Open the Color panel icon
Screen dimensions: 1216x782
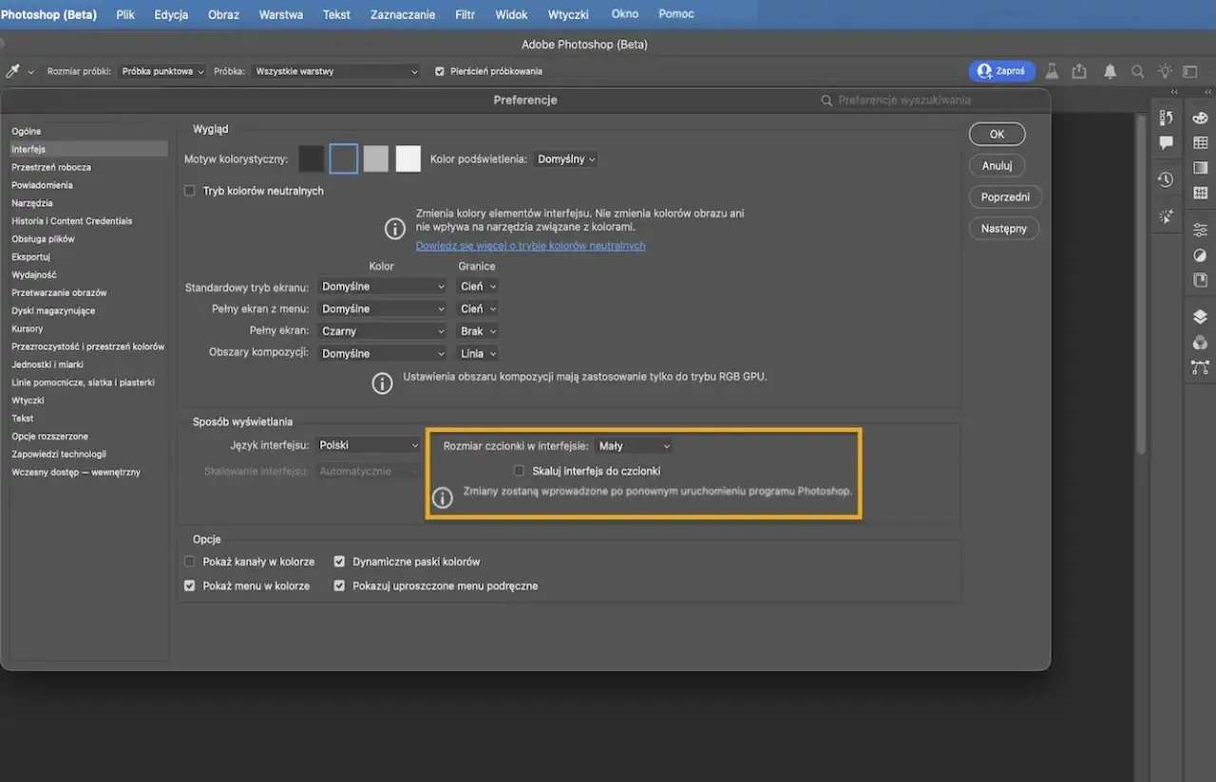[x=1200, y=118]
